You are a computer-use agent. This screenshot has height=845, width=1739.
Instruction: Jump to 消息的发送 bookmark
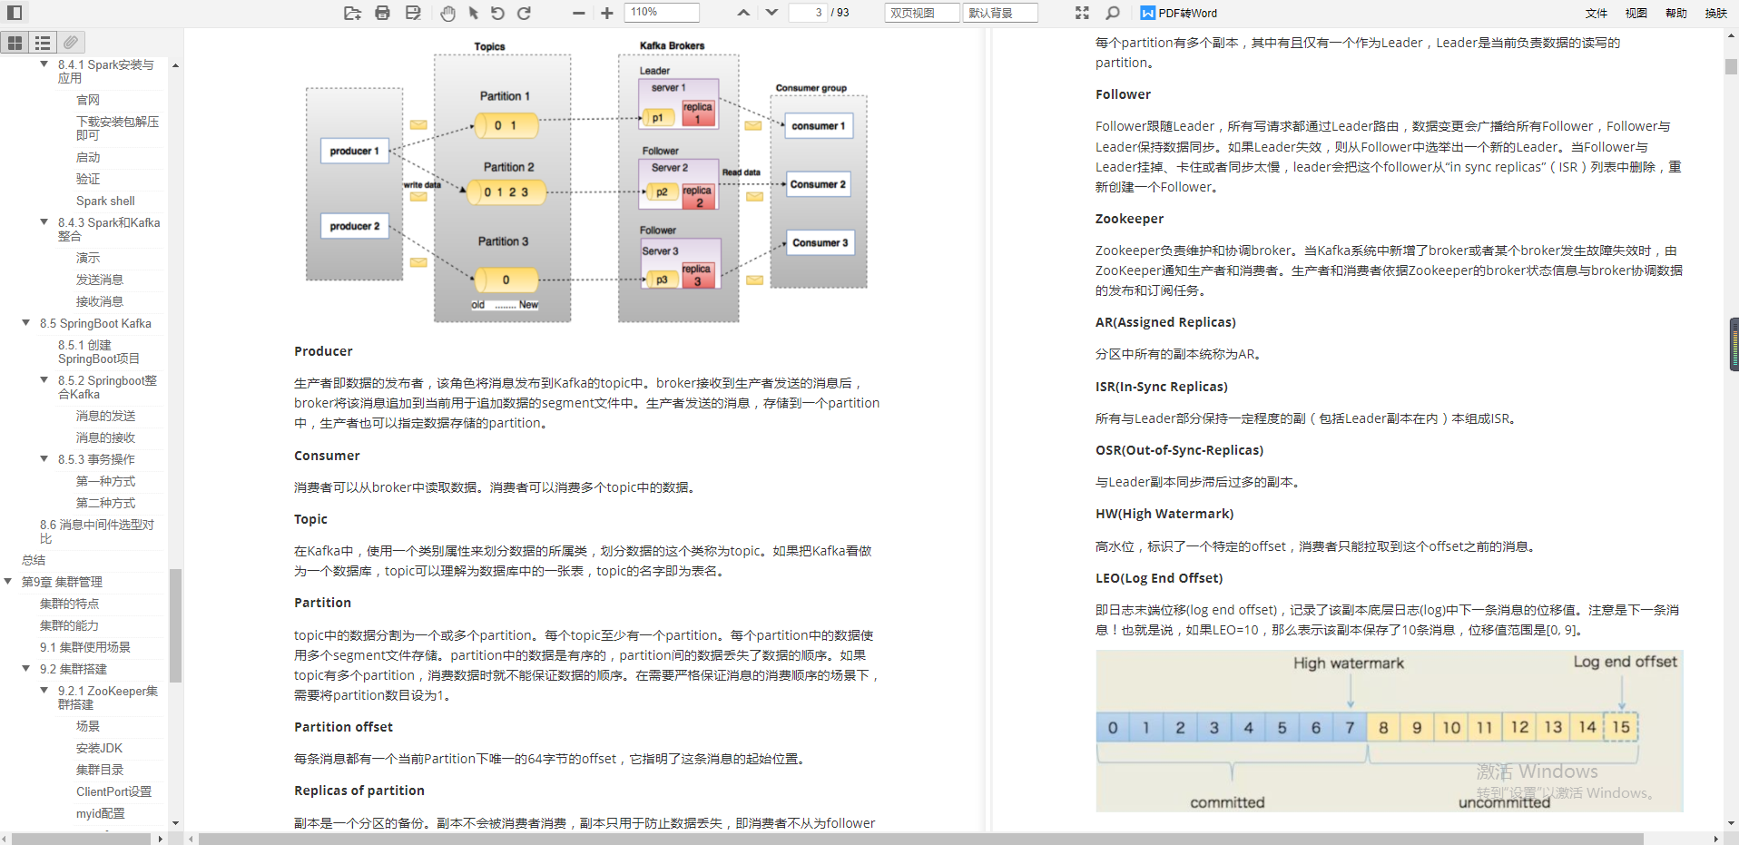coord(106,416)
